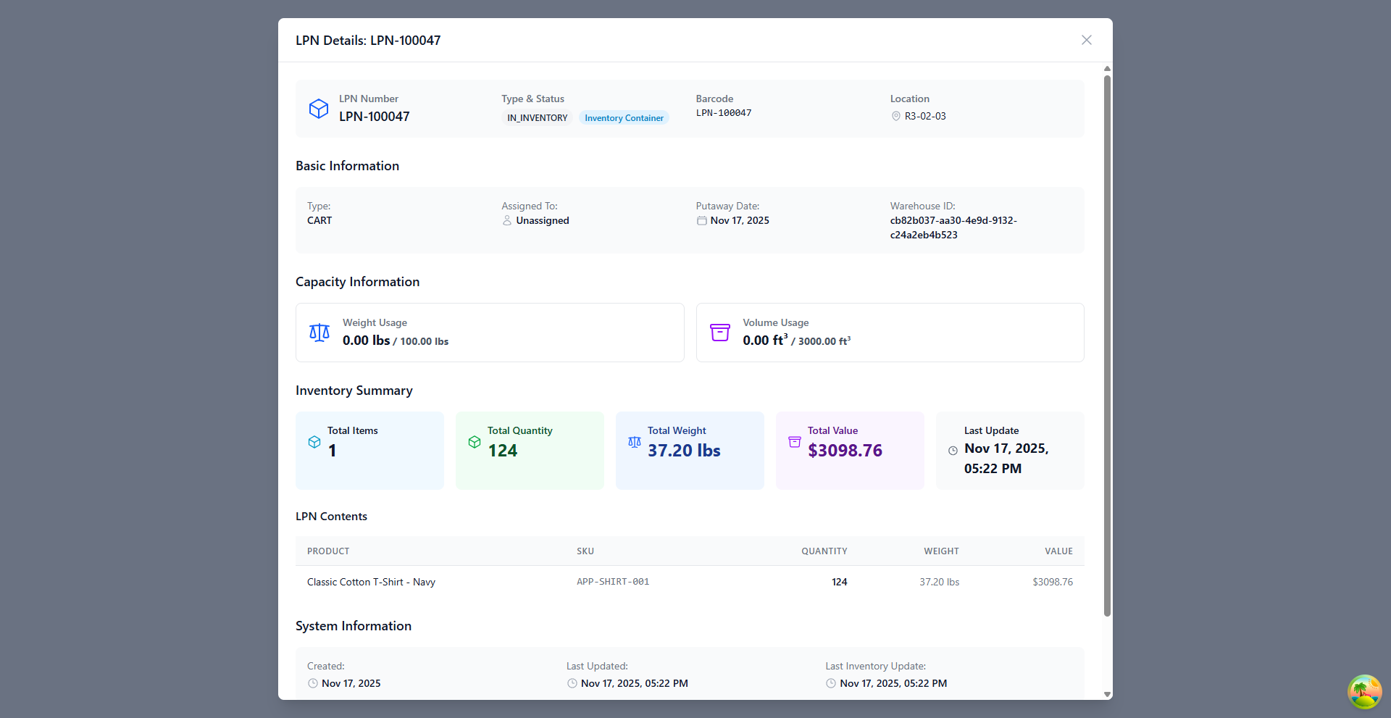Click the Weight Usage scale icon
Viewport: 1391px width, 718px height.
coord(319,333)
